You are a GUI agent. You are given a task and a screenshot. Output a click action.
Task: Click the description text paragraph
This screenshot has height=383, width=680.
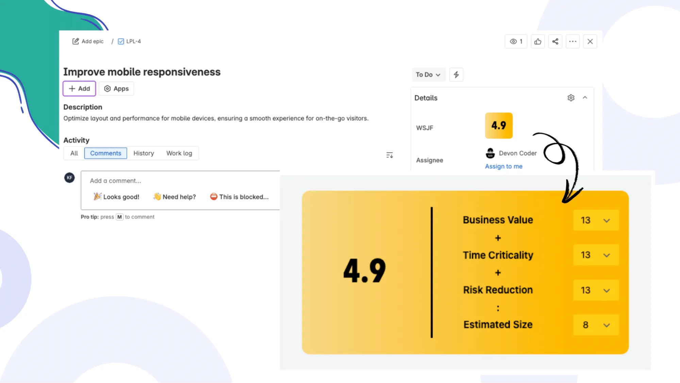pyautogui.click(x=216, y=118)
